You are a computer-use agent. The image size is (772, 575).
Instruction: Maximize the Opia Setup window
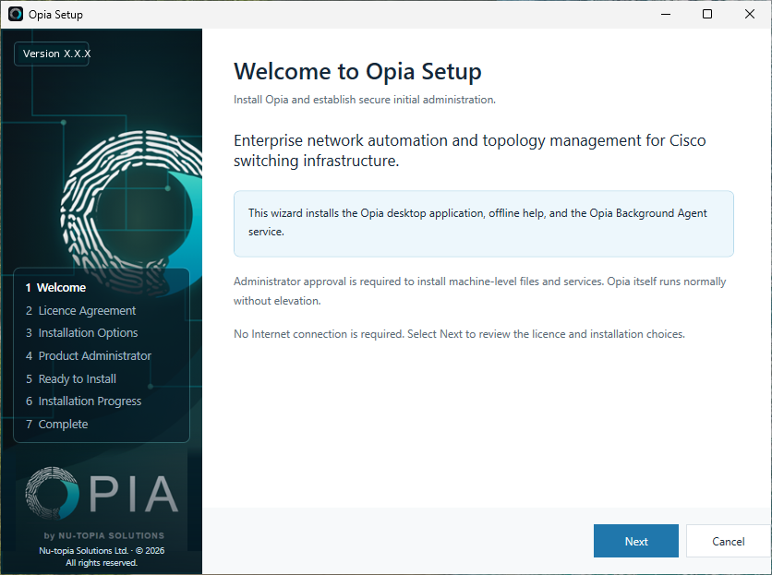pos(707,14)
